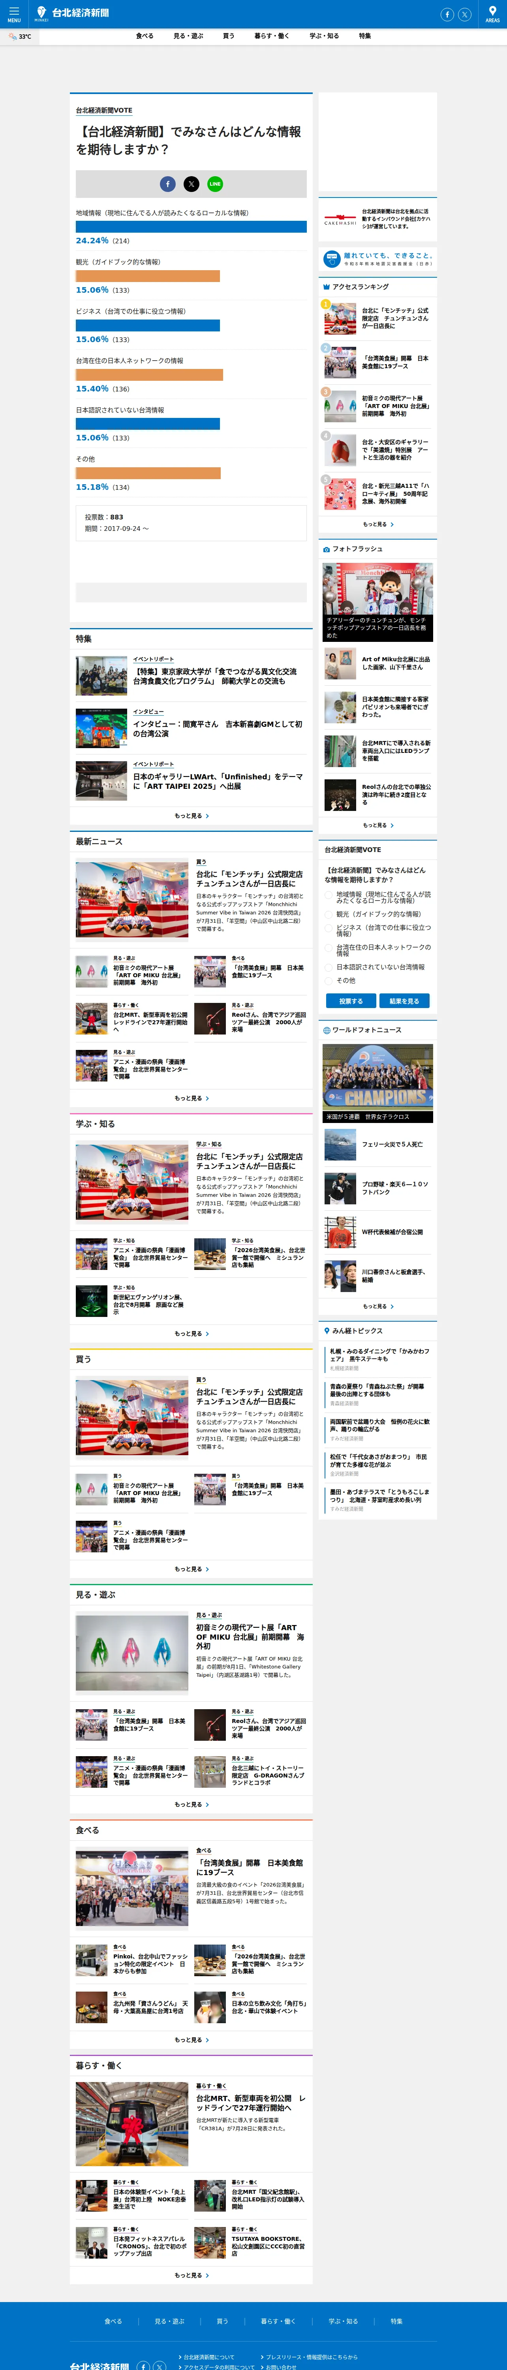Viewport: 507px width, 2370px height.
Task: Open the X icon in the top header
Action: (x=465, y=15)
